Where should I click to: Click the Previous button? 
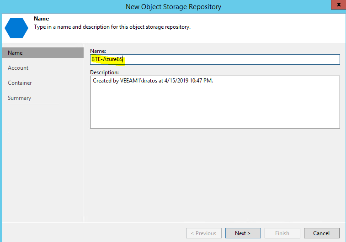tap(204, 233)
